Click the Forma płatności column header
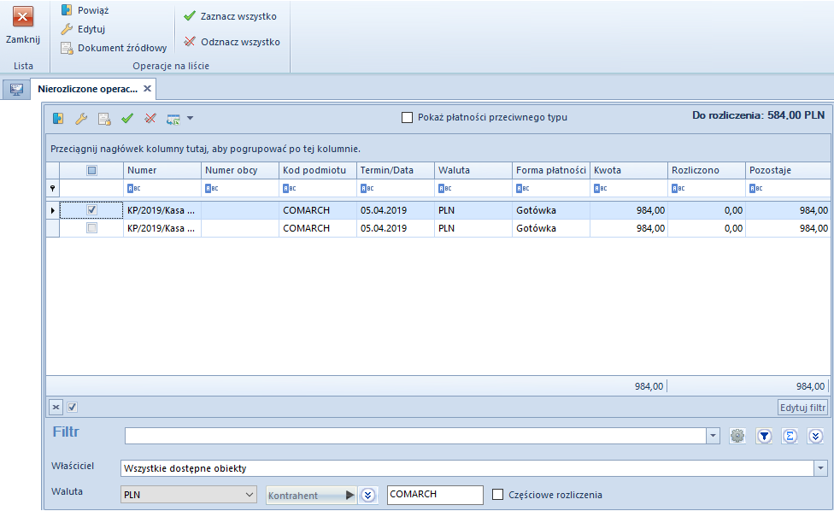This screenshot has height=511, width=834. (551, 170)
